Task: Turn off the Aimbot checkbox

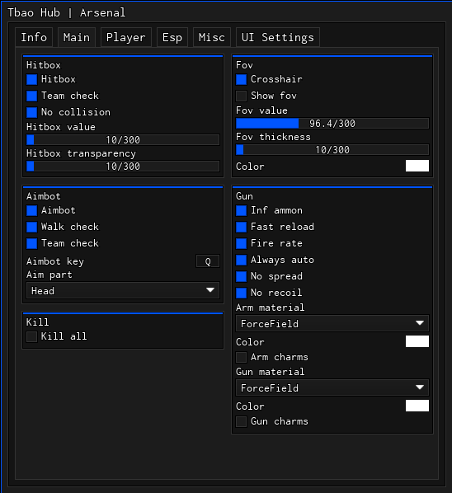Action: (32, 210)
